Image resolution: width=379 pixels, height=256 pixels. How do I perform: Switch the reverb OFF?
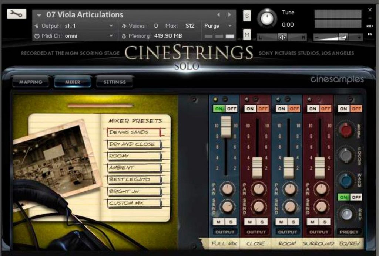click(356, 197)
